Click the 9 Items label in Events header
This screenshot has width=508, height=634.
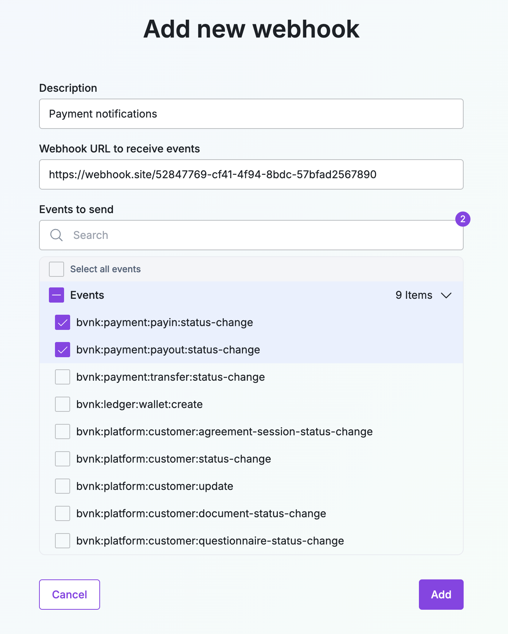click(414, 295)
